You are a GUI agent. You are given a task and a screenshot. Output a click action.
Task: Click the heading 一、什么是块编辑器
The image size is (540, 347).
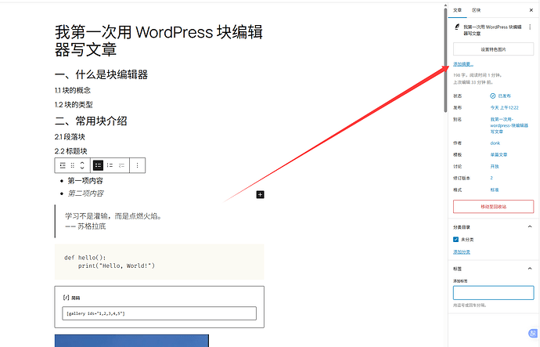click(x=101, y=74)
